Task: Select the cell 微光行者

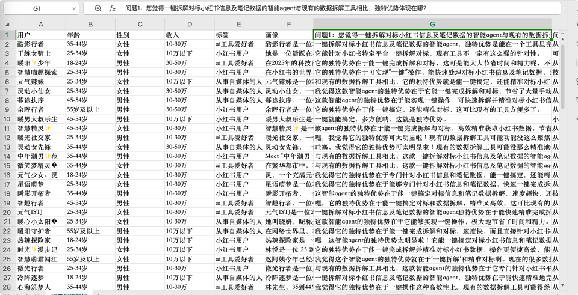Action: [41, 268]
